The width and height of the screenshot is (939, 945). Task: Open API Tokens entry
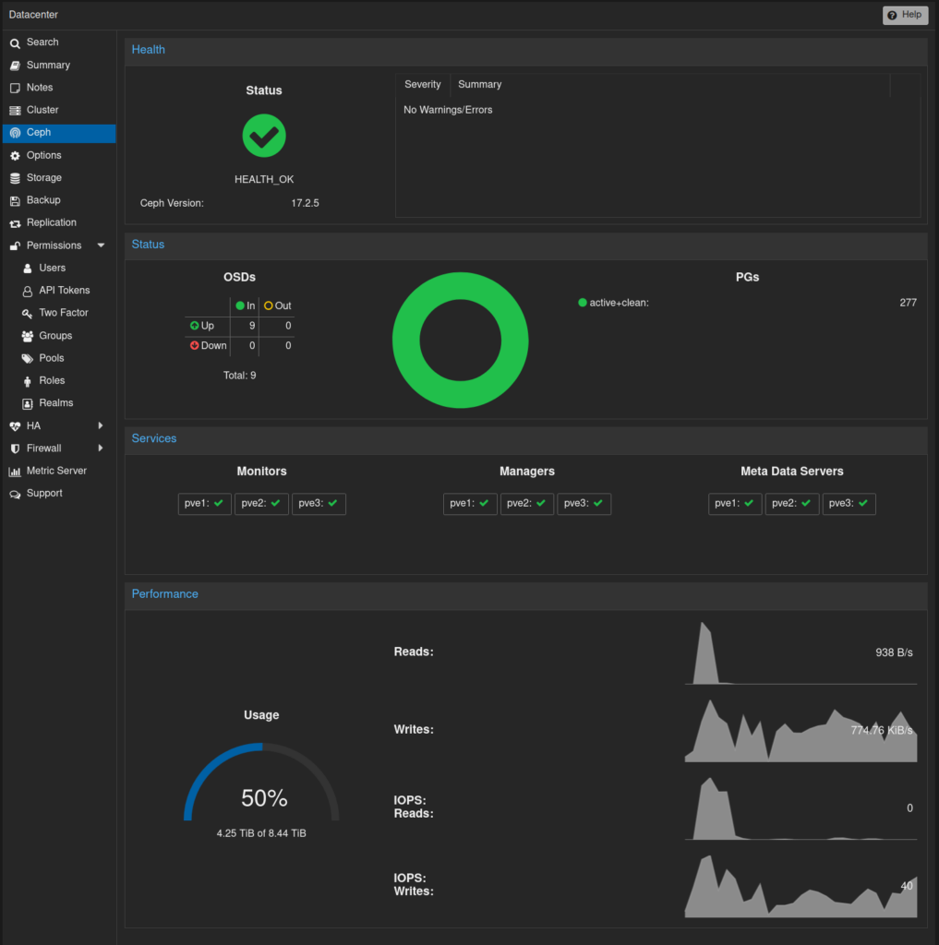tap(59, 291)
